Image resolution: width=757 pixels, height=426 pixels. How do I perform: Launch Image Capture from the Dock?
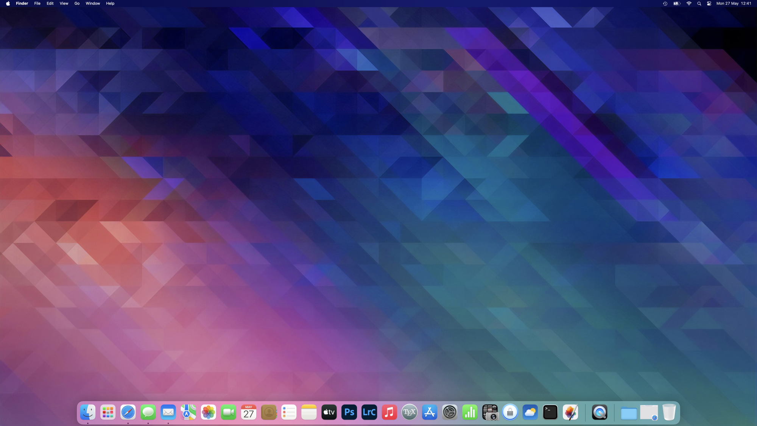[490, 412]
